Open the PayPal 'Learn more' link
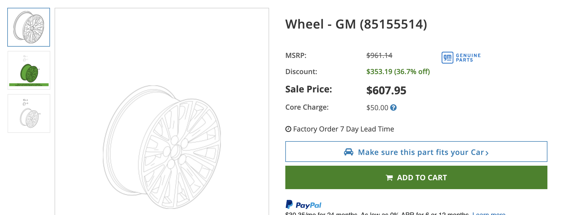The width and height of the screenshot is (562, 215). (x=489, y=214)
